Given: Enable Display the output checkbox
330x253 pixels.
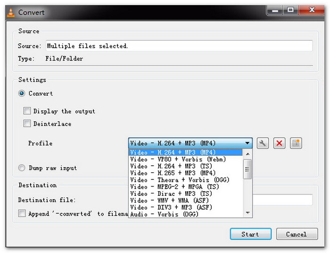Looking at the screenshot, I should 27,111.
